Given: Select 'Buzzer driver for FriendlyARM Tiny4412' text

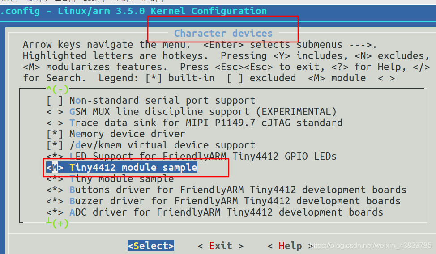Looking at the screenshot, I should [x=180, y=201].
